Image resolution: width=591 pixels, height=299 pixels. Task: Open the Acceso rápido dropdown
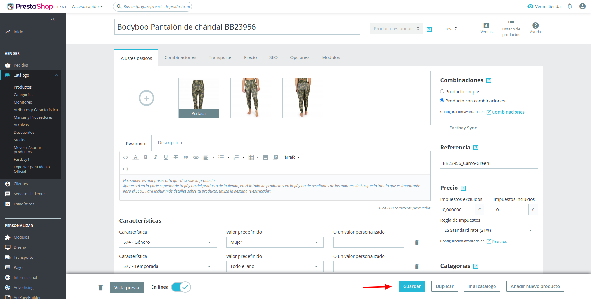(x=87, y=6)
